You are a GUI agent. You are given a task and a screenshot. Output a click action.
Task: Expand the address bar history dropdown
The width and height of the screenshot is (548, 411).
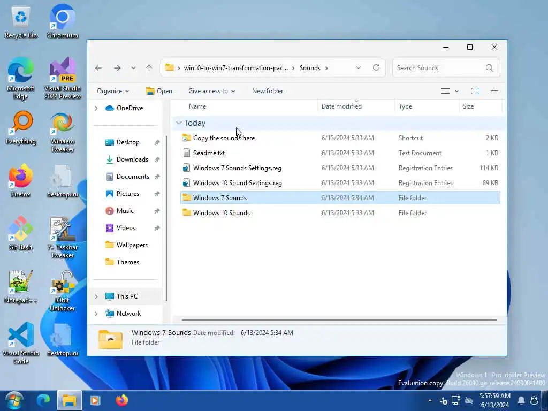click(x=358, y=67)
